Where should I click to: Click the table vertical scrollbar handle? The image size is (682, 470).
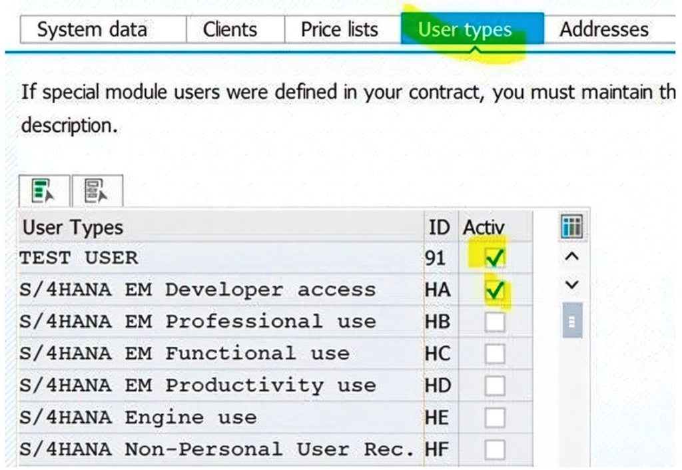pyautogui.click(x=572, y=322)
